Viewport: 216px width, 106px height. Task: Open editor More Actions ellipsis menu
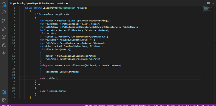[213, 3]
